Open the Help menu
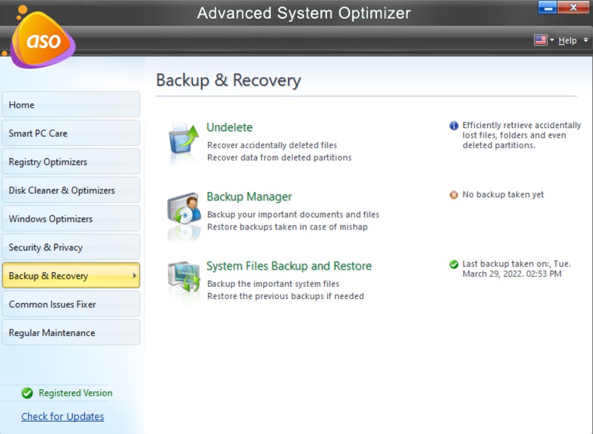 click(567, 40)
